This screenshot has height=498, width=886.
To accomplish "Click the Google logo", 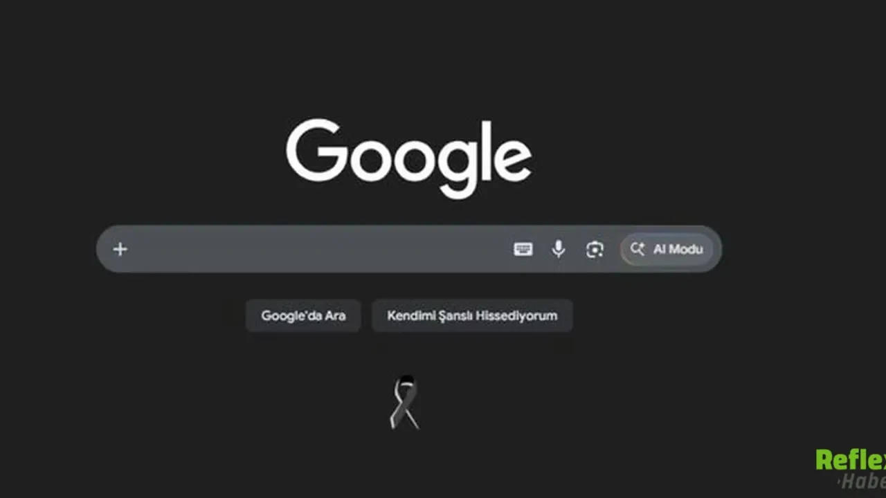I will tap(409, 158).
